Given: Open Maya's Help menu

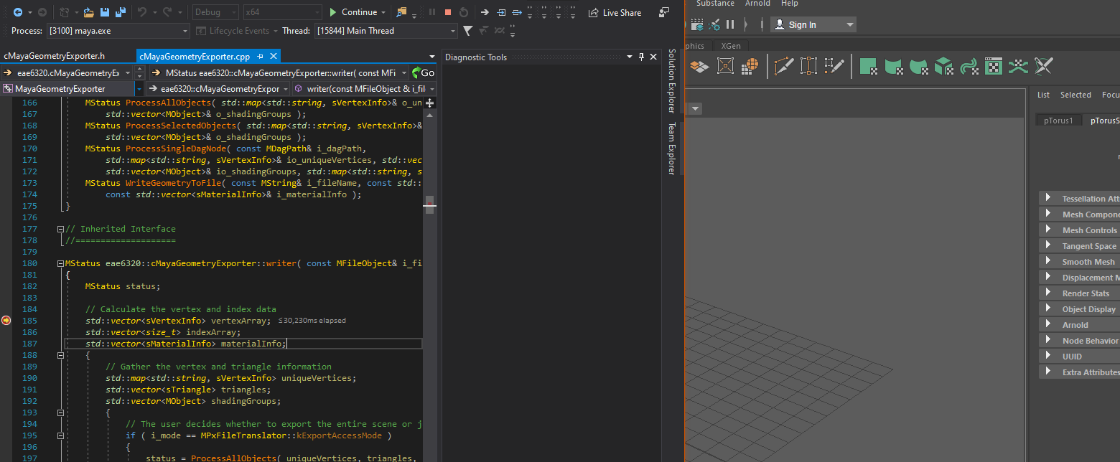Looking at the screenshot, I should pyautogui.click(x=789, y=4).
